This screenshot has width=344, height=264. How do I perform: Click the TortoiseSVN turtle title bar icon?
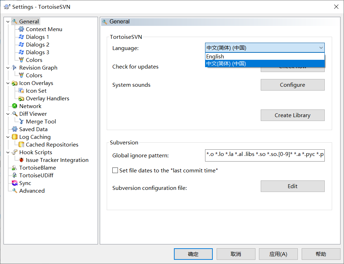7,7
